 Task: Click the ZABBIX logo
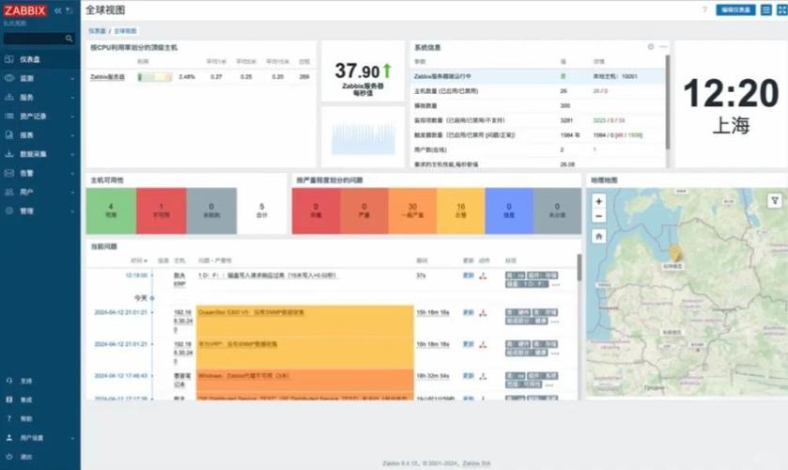point(25,10)
